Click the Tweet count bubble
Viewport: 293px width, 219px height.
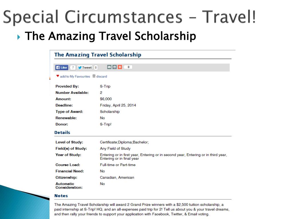[x=96, y=67]
